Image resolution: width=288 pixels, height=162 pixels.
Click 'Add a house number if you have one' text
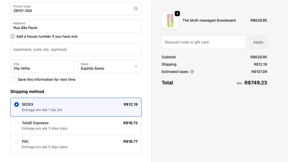[47, 36]
